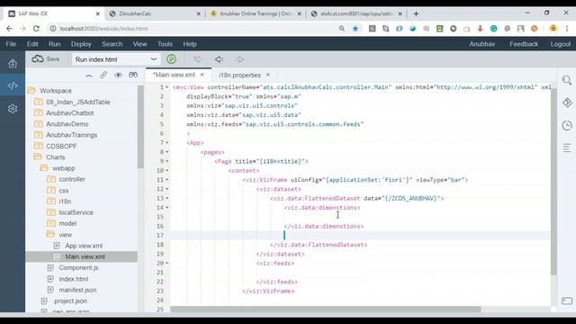This screenshot has height=324, width=576.
Task: Open the CDSBOPF project folder
Action: pos(61,146)
